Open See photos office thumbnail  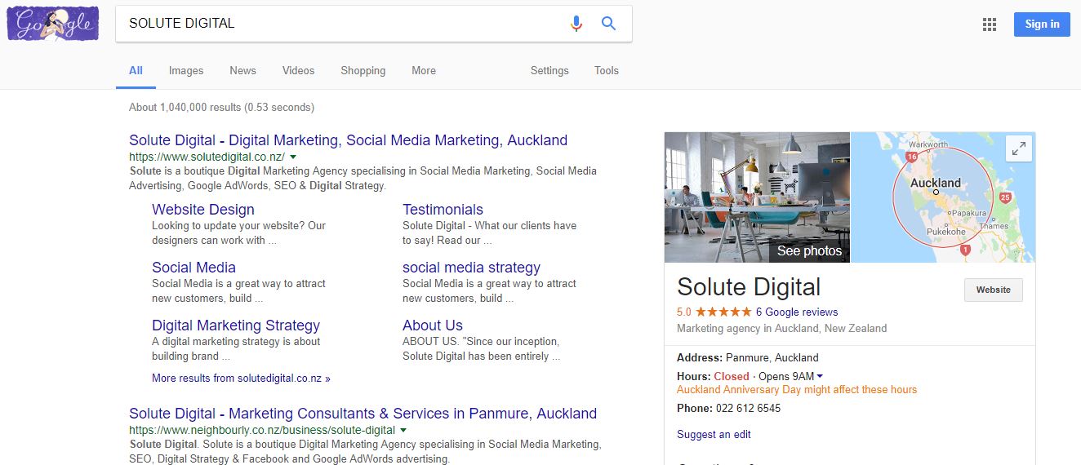757,197
